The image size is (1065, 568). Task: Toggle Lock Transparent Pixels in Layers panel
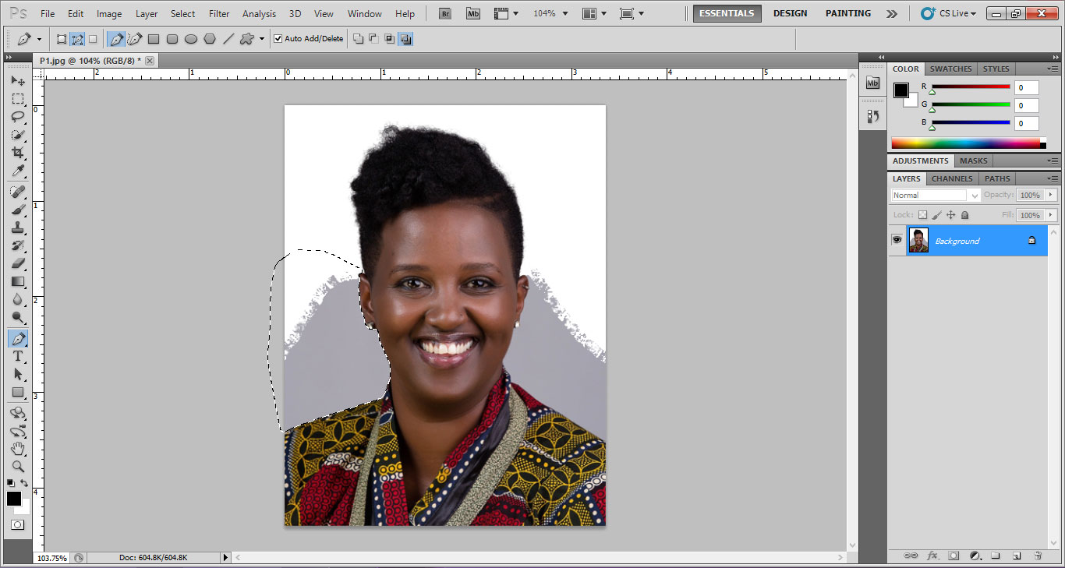922,215
